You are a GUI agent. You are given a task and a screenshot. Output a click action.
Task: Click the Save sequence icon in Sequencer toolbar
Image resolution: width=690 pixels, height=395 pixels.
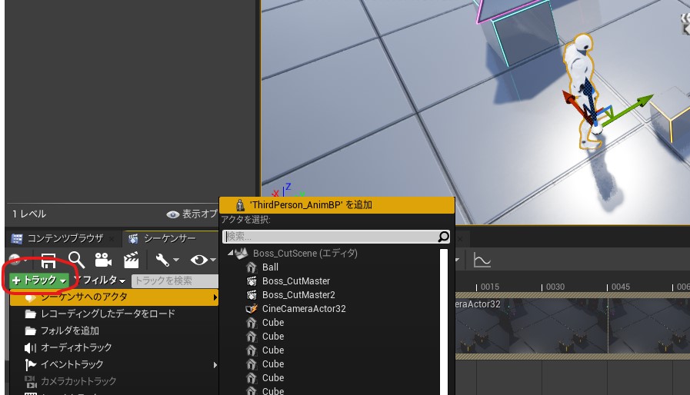[x=48, y=260]
